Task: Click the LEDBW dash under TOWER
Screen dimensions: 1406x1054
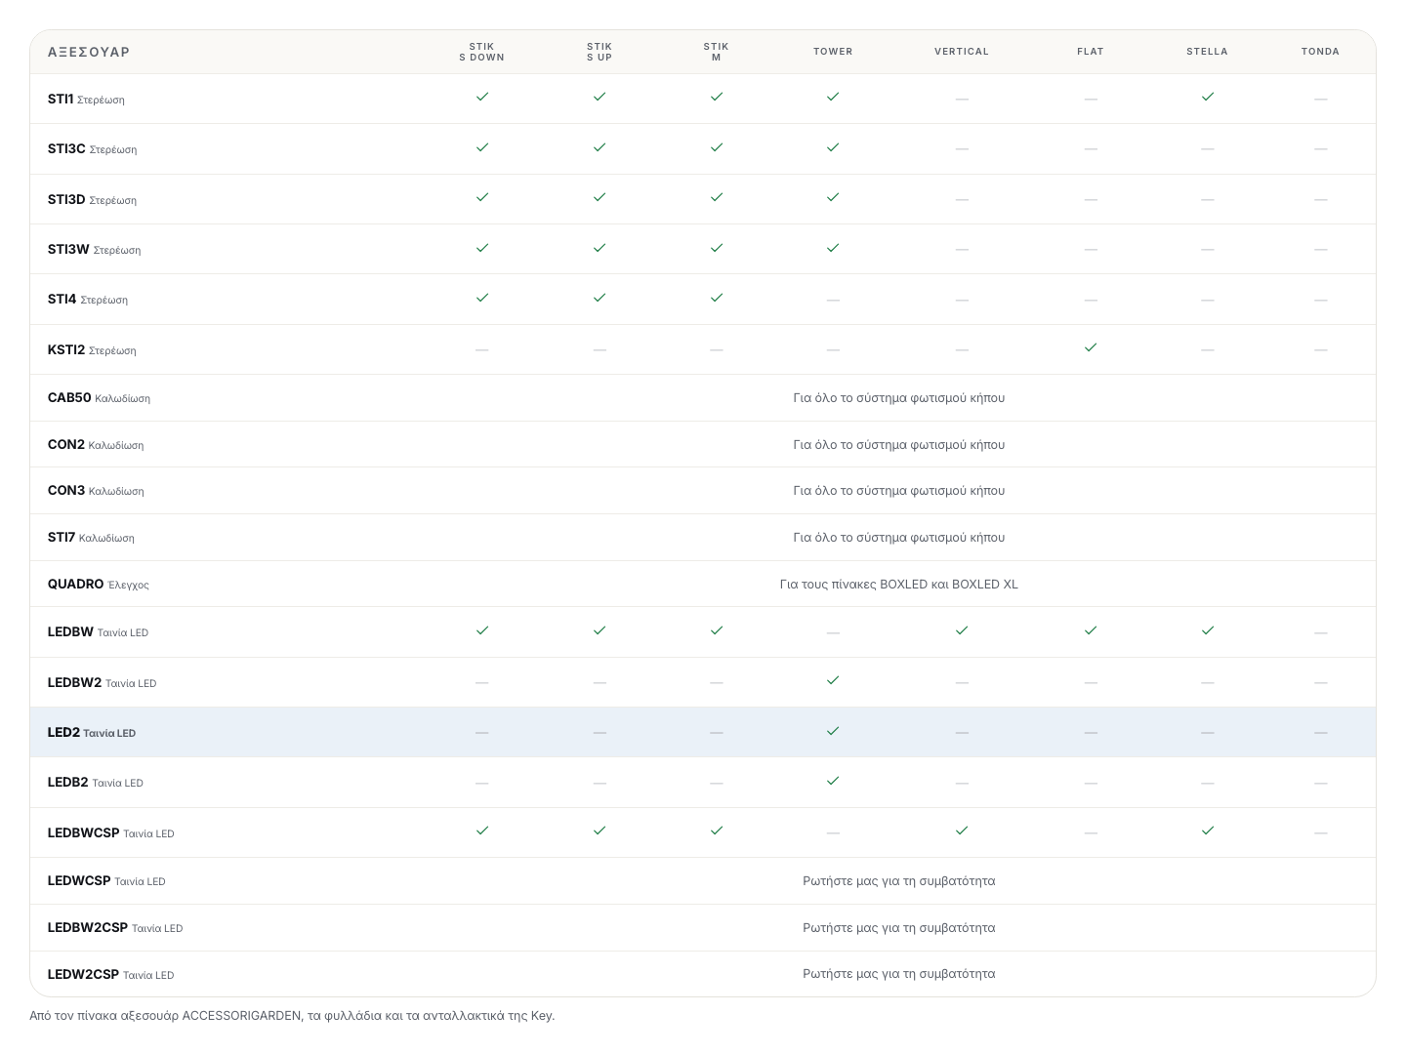Action: tap(833, 633)
